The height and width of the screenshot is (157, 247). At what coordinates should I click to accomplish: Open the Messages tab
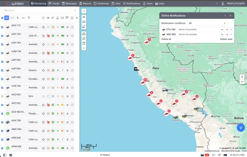click(69, 4)
